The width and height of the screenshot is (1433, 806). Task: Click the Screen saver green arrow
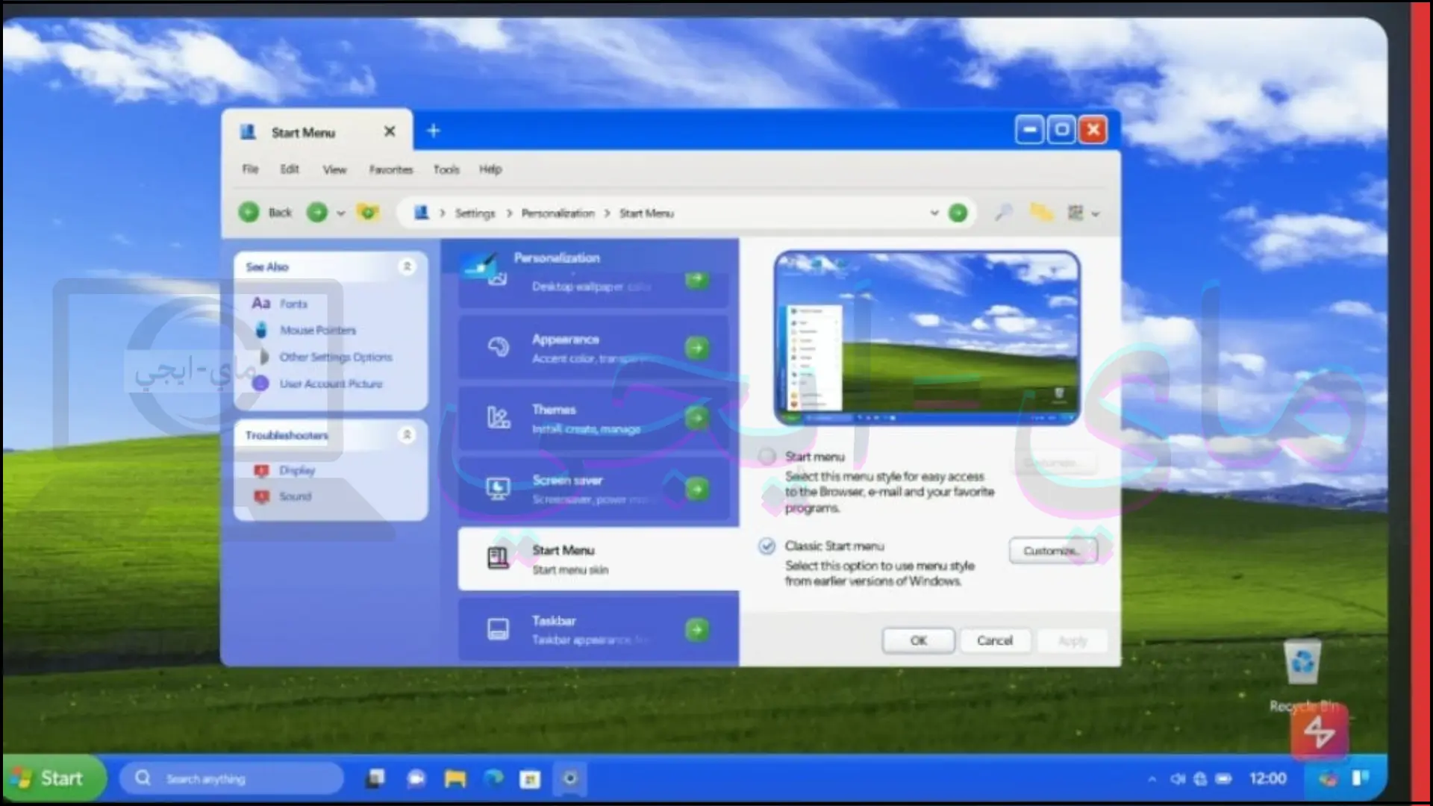click(696, 489)
